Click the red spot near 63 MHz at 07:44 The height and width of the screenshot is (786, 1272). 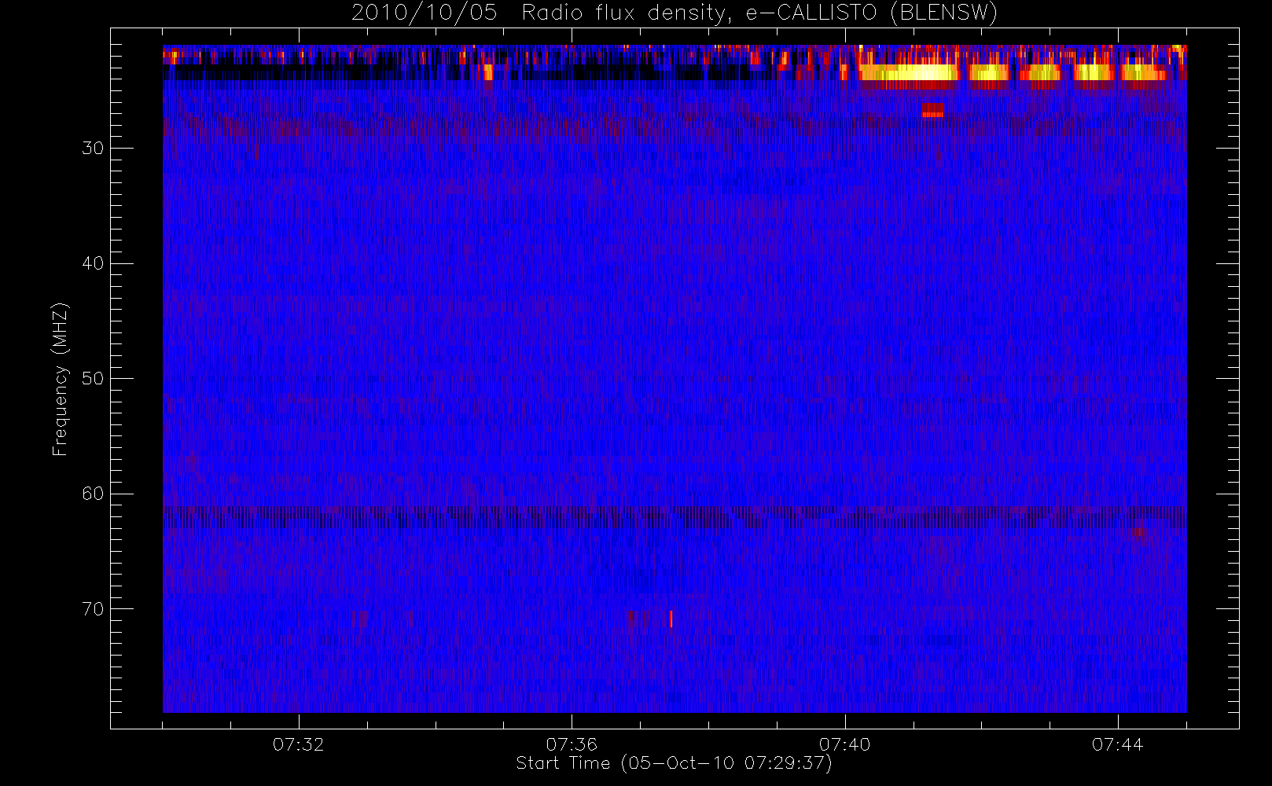(x=1139, y=532)
